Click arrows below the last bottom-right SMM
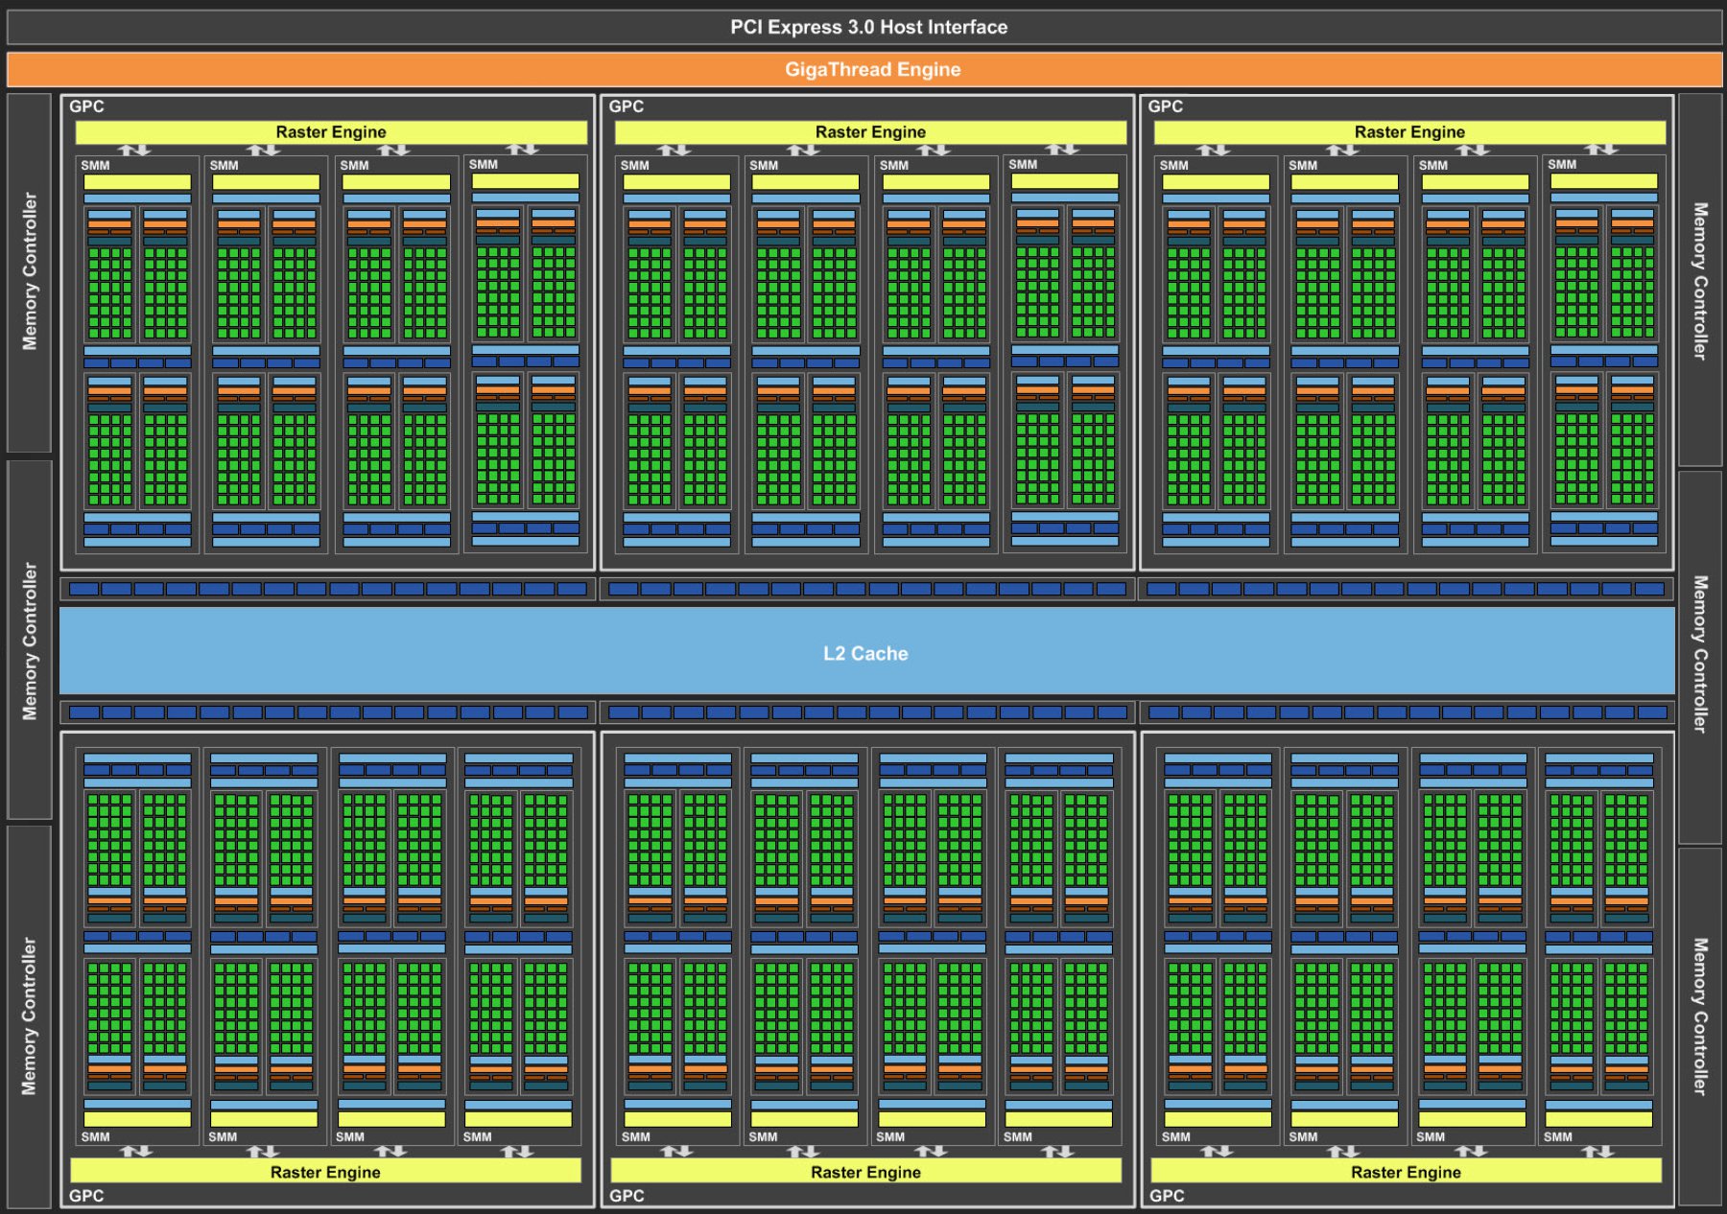Screen dimensions: 1727x1214 pos(1597,1151)
